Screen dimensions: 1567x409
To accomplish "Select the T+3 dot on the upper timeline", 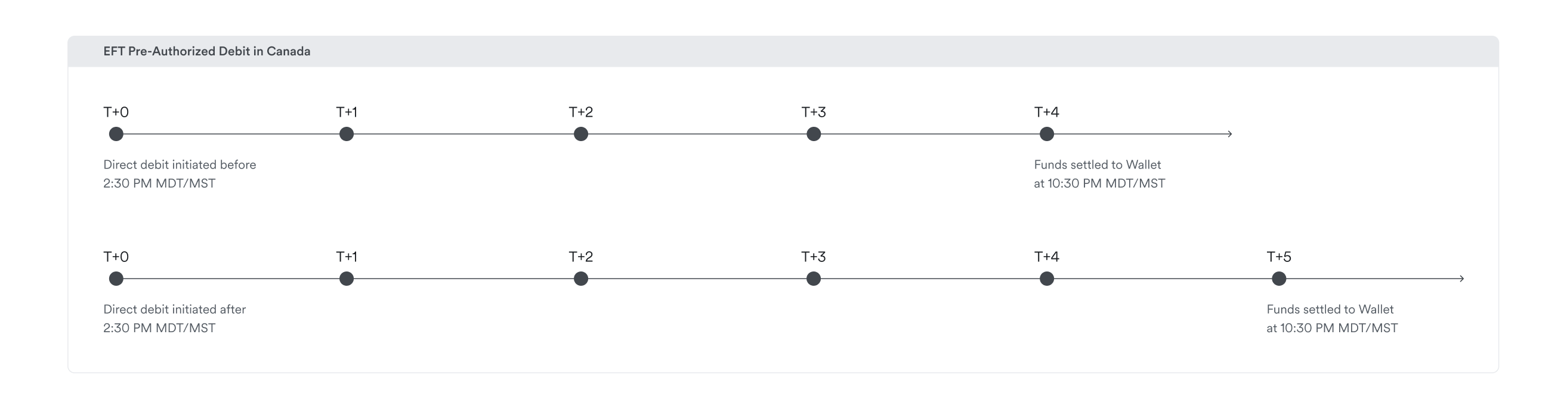I will point(813,134).
